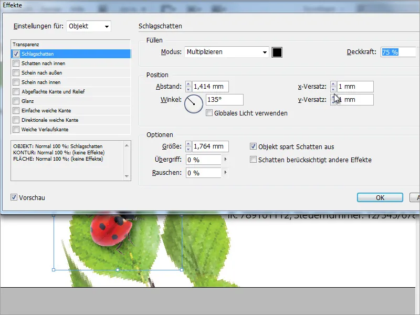
Task: Click the FLÄCHE summary line
Action: pos(58,159)
